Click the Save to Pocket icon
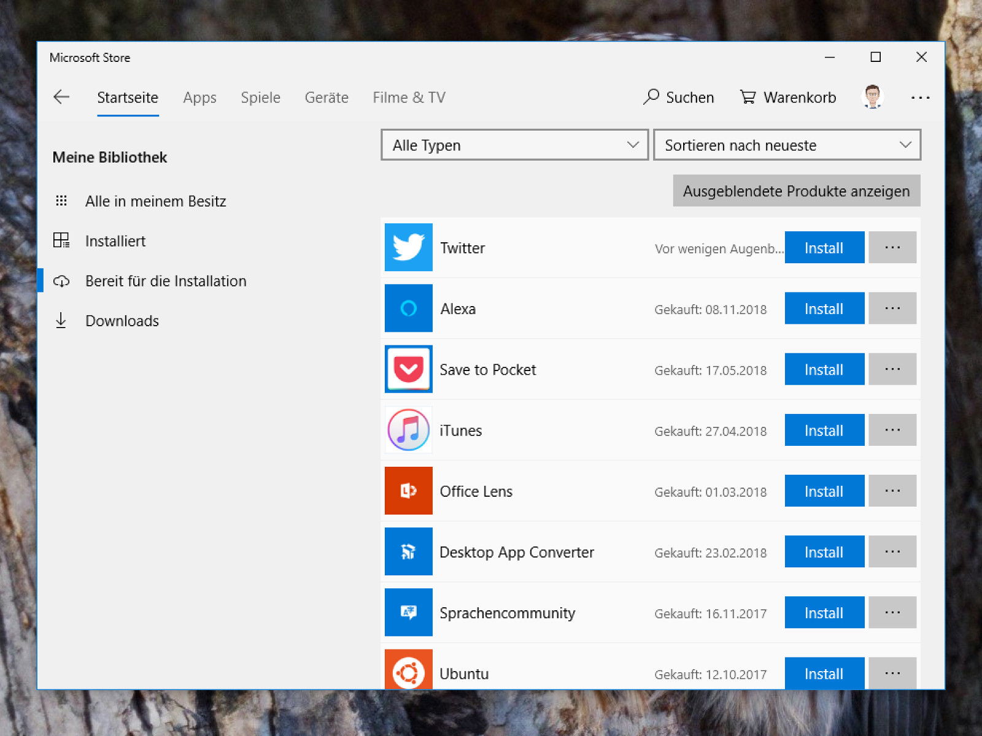The height and width of the screenshot is (736, 982). point(409,369)
